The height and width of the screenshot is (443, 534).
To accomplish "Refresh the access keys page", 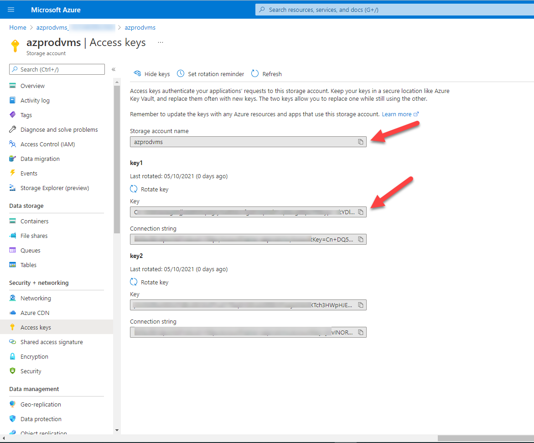I will [x=266, y=74].
